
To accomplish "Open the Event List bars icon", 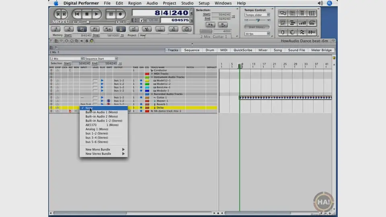I will (292, 23).
